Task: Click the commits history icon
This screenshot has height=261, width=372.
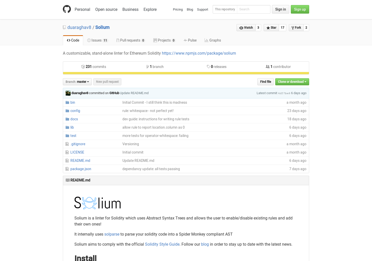Action: (83, 67)
